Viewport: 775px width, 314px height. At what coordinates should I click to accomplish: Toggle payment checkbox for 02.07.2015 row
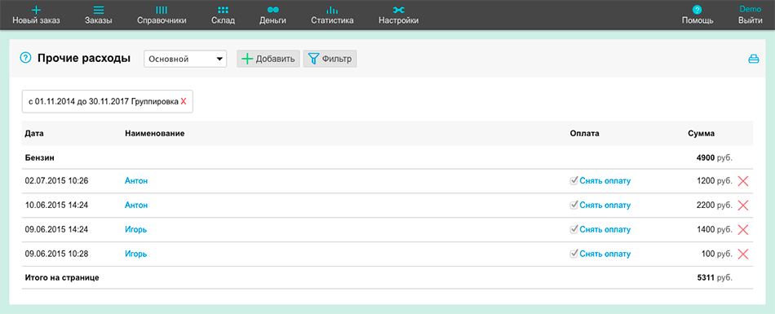click(x=573, y=180)
